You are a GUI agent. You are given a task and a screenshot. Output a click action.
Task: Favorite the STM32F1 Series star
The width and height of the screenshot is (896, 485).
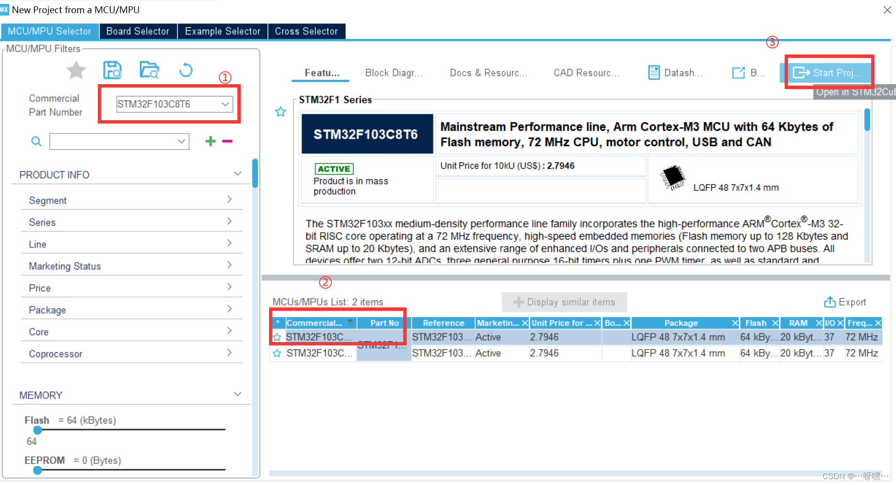281,112
